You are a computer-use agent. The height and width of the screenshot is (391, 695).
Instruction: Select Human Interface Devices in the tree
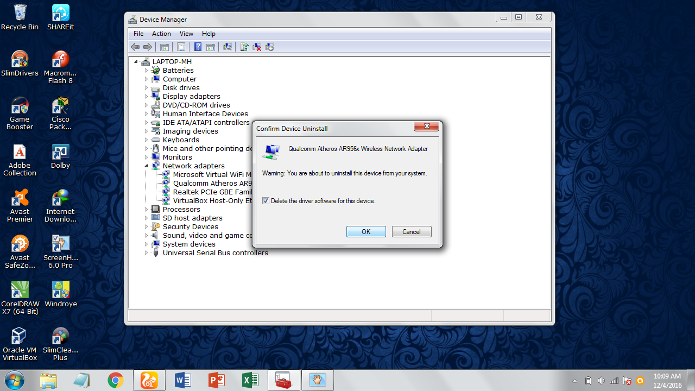pyautogui.click(x=205, y=114)
